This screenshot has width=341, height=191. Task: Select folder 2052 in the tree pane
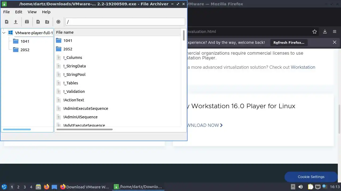tap(25, 50)
